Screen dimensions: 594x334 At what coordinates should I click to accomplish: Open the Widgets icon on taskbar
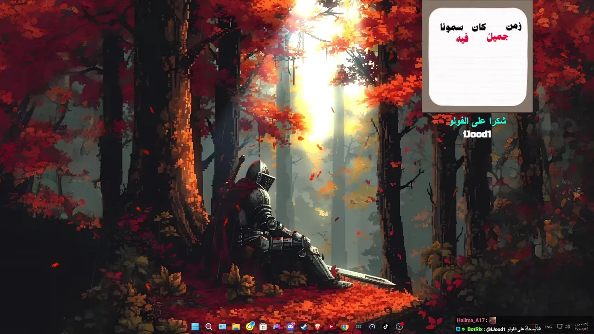click(222, 327)
